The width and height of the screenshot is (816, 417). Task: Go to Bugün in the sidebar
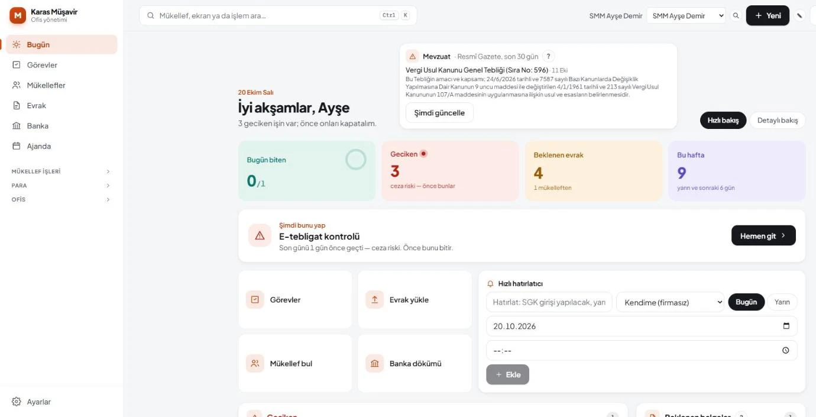(x=61, y=44)
